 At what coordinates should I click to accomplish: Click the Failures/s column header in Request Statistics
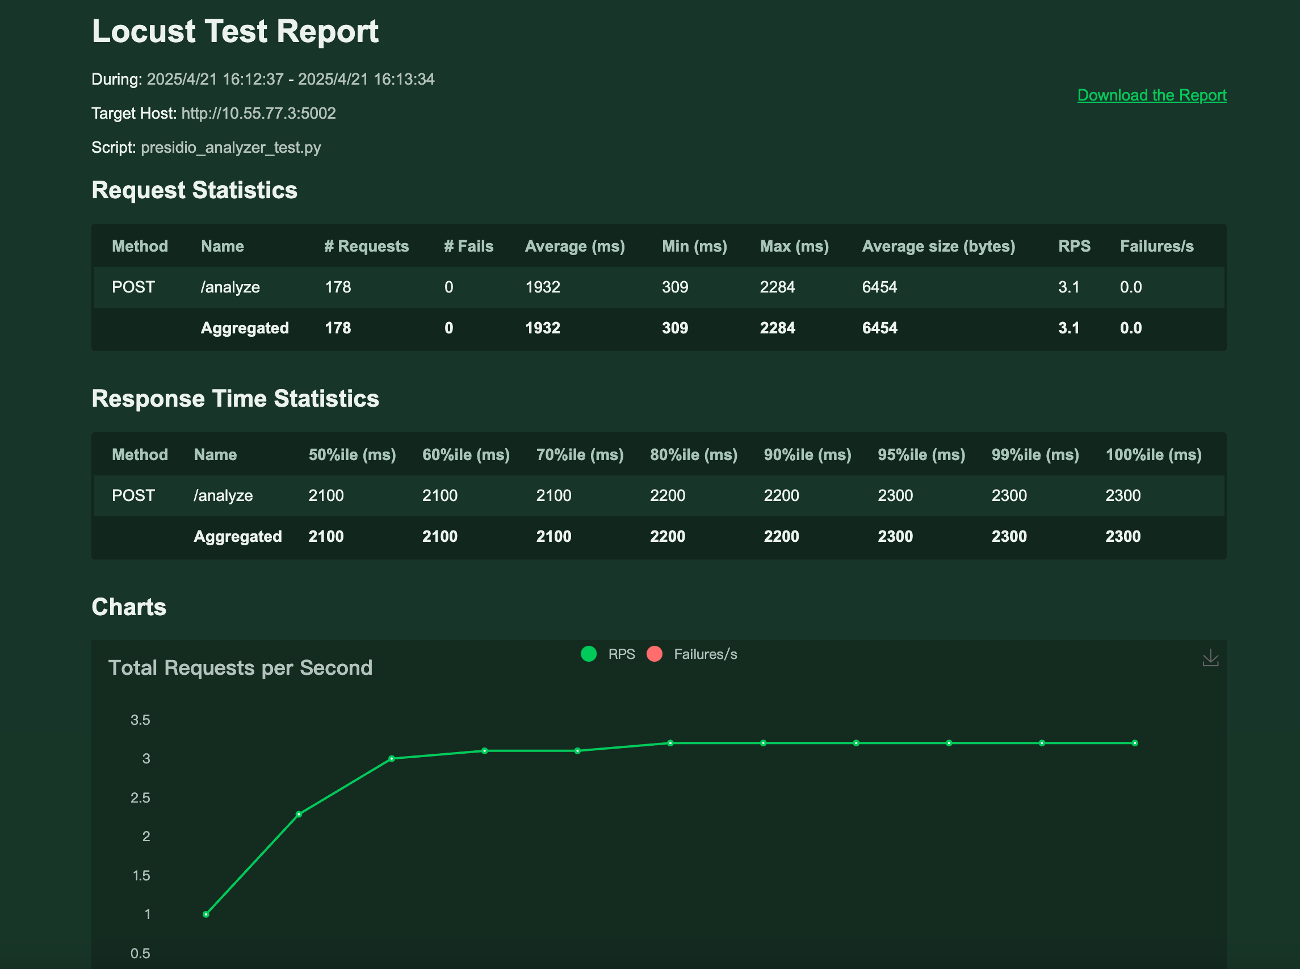click(x=1156, y=247)
